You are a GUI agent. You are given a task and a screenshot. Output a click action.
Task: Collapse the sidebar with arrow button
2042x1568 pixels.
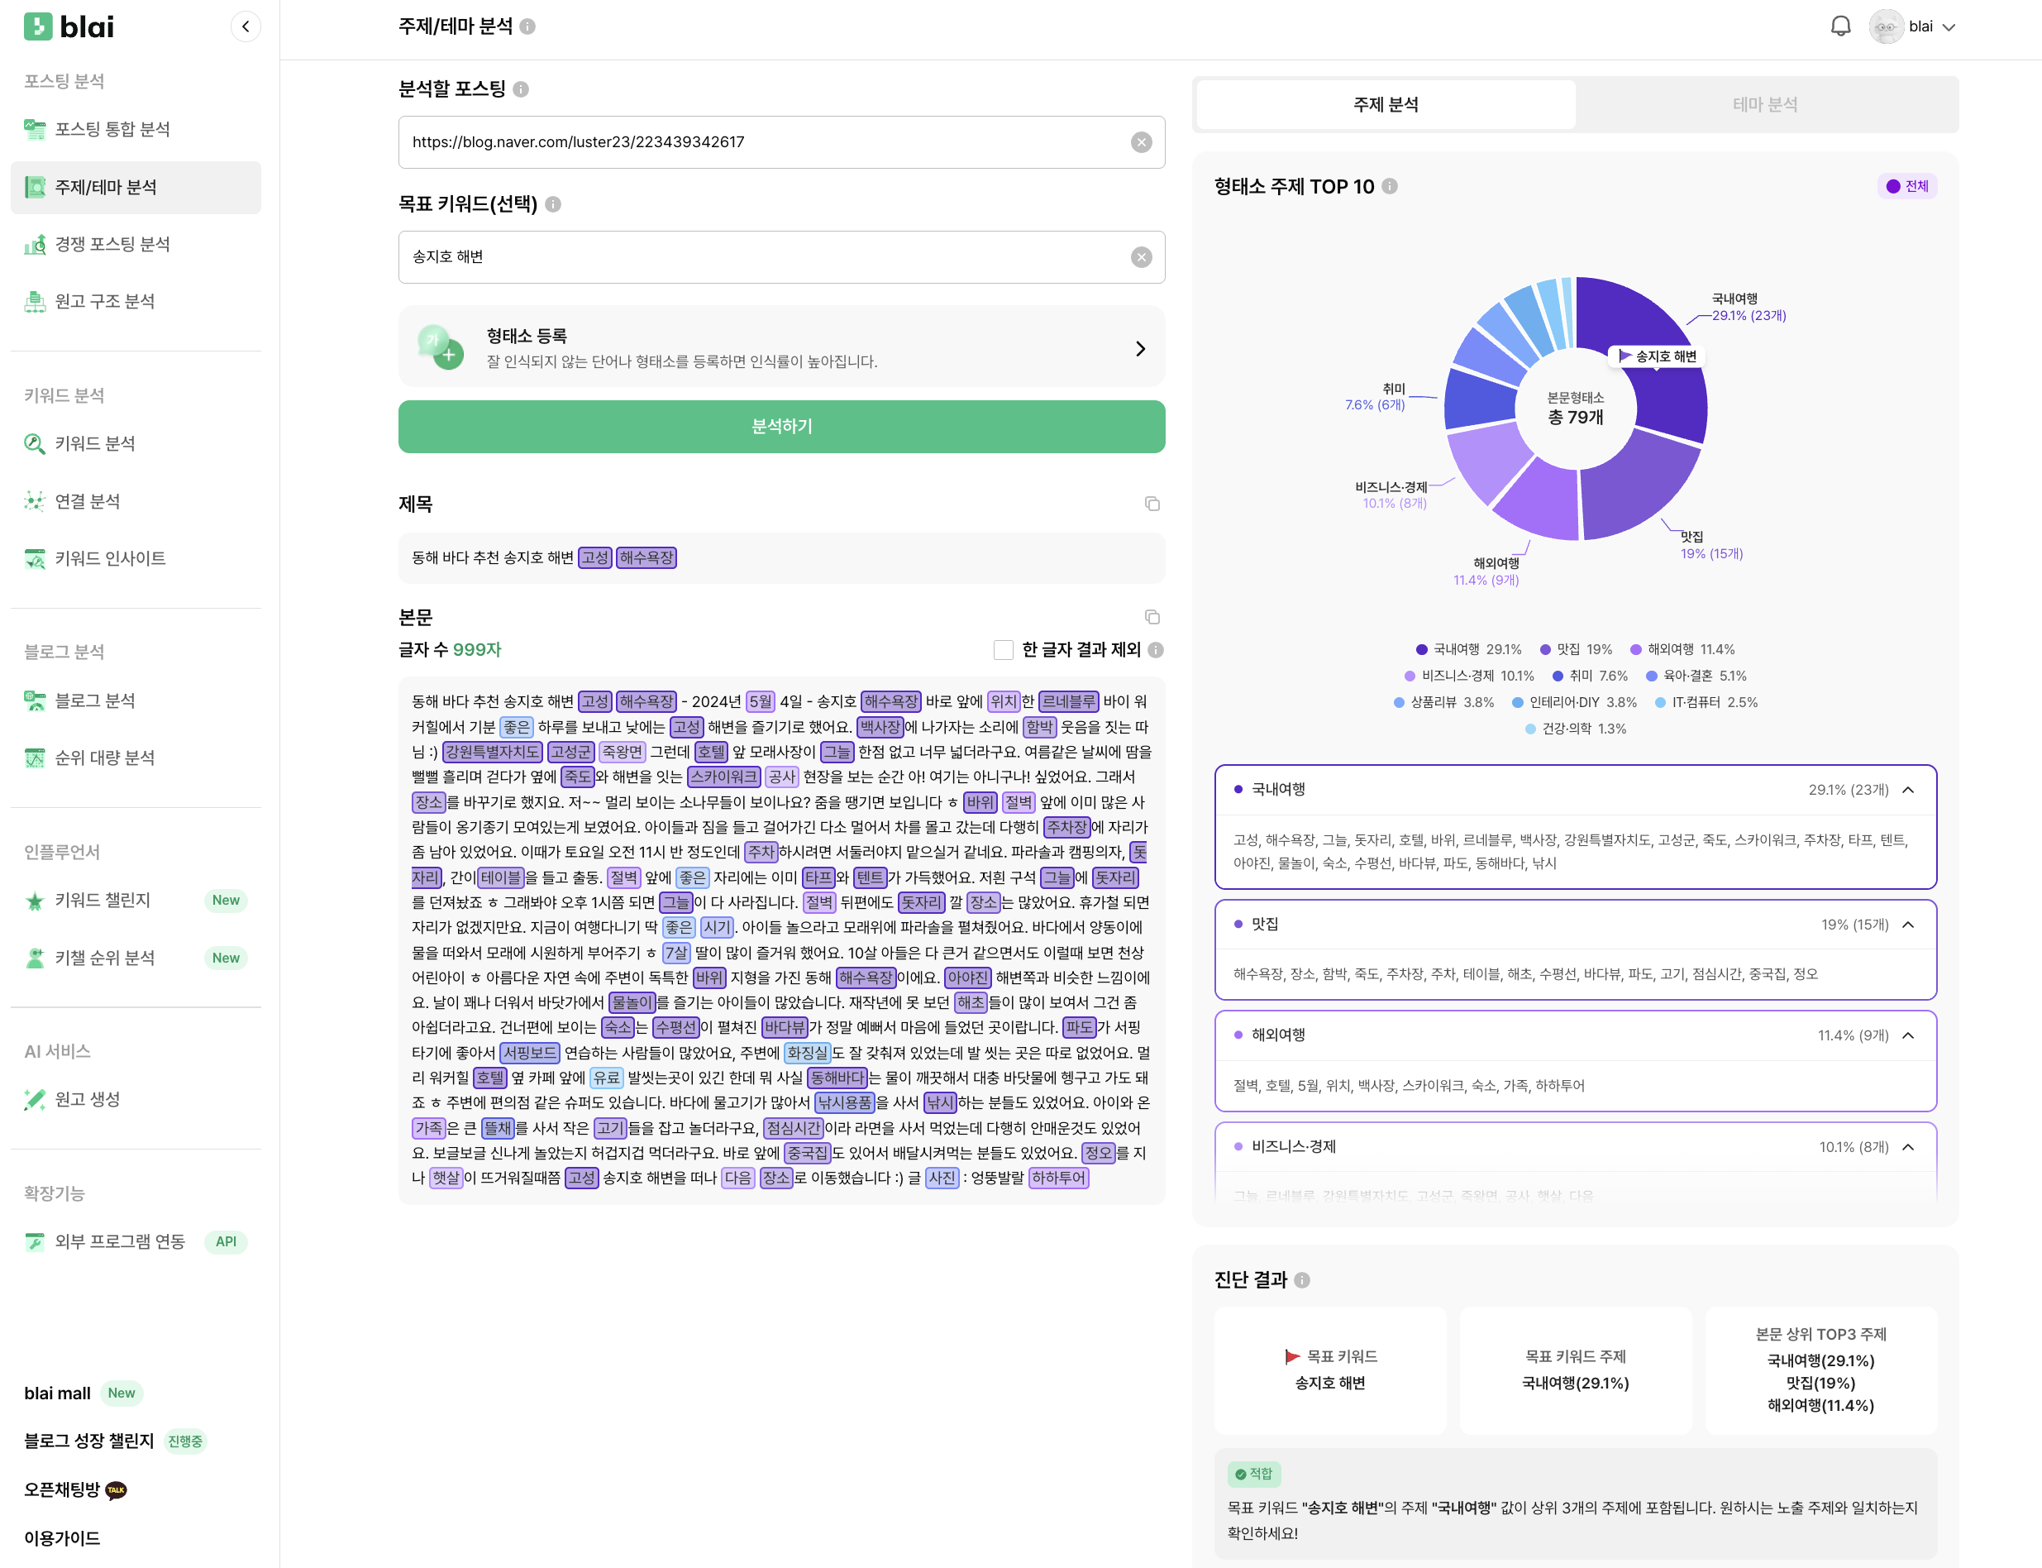coord(246,26)
